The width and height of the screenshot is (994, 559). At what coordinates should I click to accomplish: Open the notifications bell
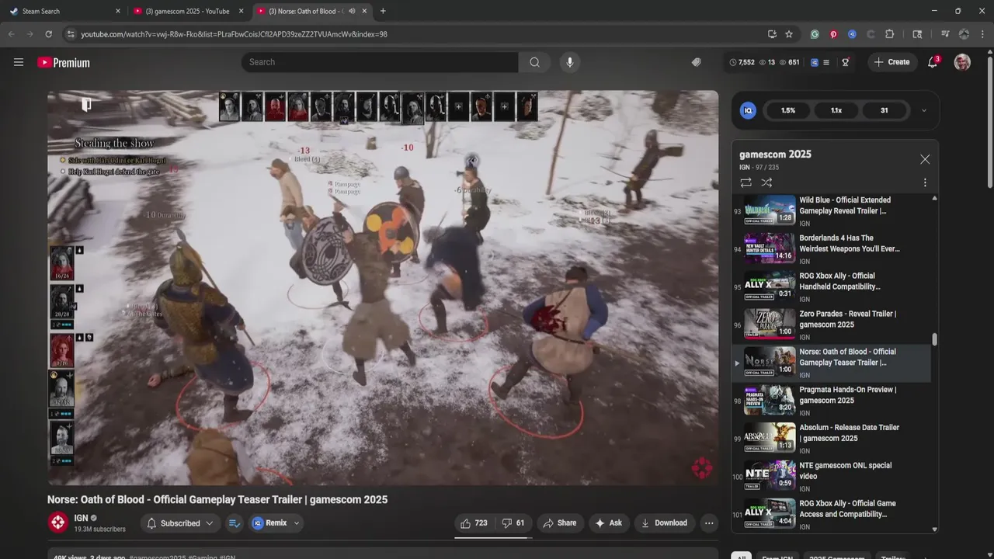point(933,62)
